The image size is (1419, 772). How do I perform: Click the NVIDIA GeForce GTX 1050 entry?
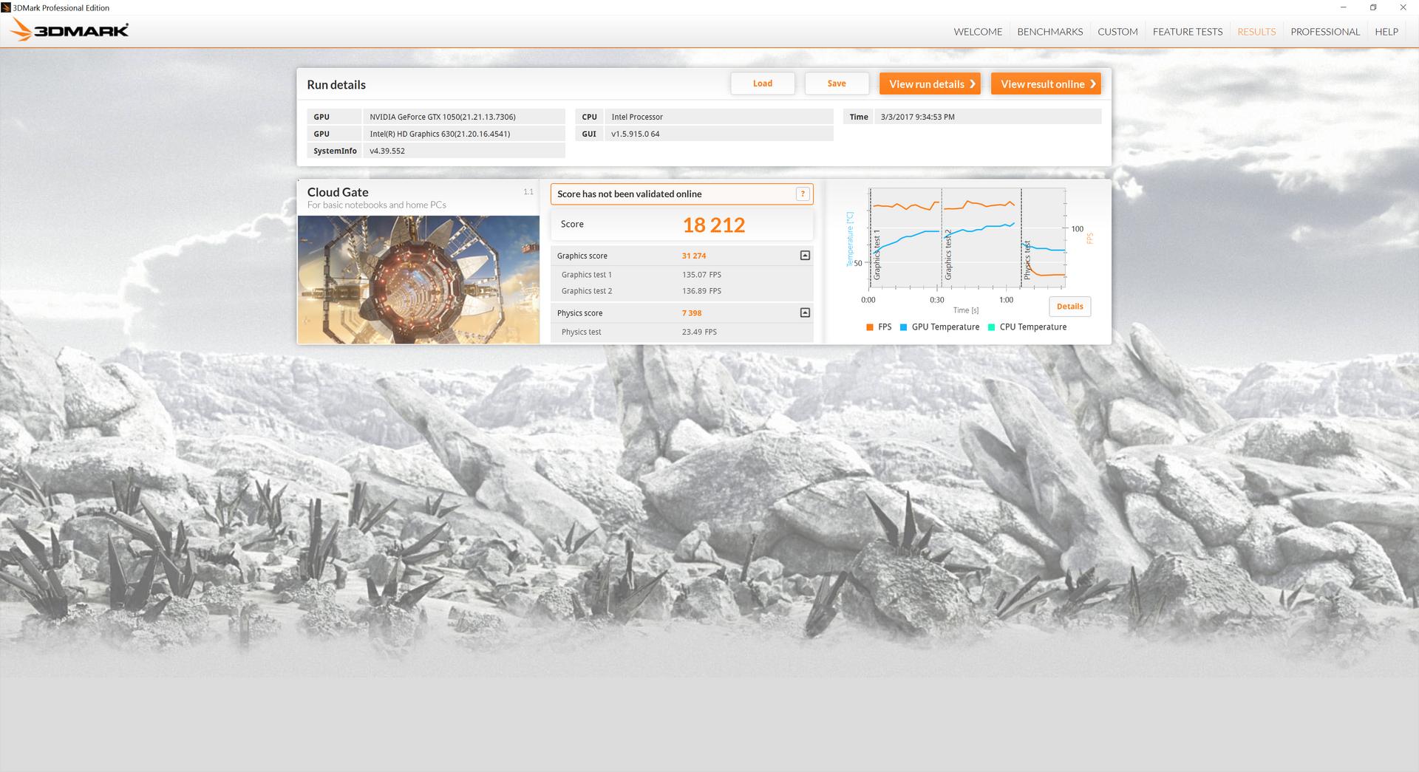[x=464, y=117]
